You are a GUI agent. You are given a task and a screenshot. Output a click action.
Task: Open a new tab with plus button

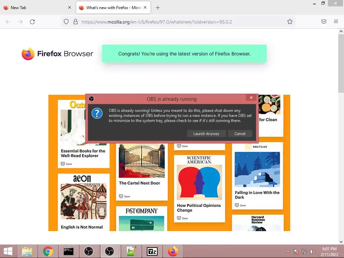(x=158, y=8)
